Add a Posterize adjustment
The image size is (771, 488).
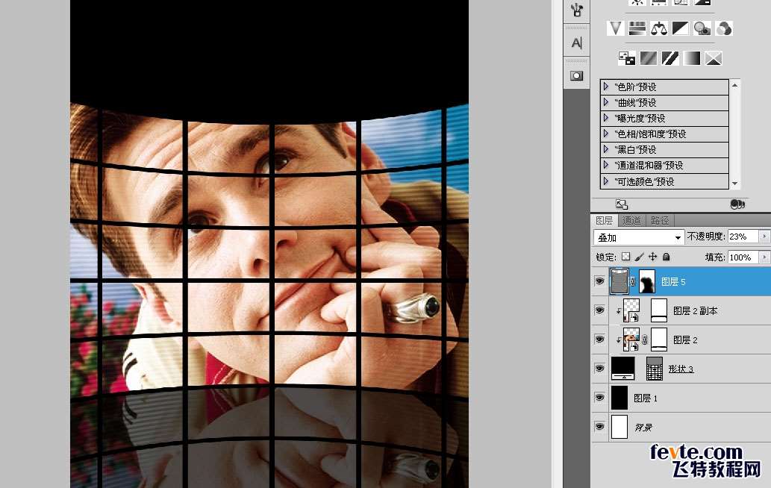[x=648, y=58]
